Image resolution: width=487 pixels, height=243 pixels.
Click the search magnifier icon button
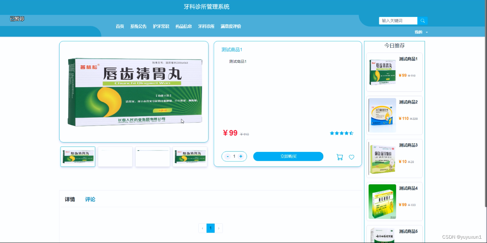point(422,21)
